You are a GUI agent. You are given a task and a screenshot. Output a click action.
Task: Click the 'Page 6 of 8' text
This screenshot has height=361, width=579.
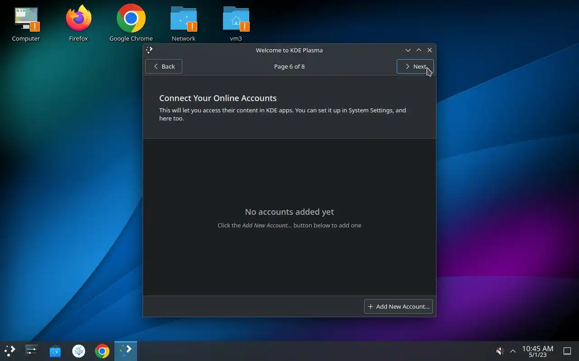tap(289, 66)
